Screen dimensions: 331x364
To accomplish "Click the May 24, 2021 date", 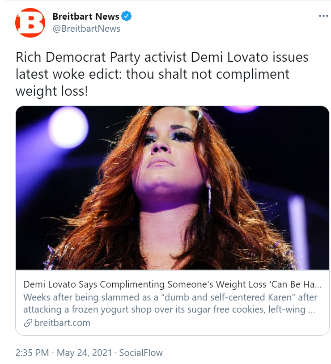I will tap(85, 353).
